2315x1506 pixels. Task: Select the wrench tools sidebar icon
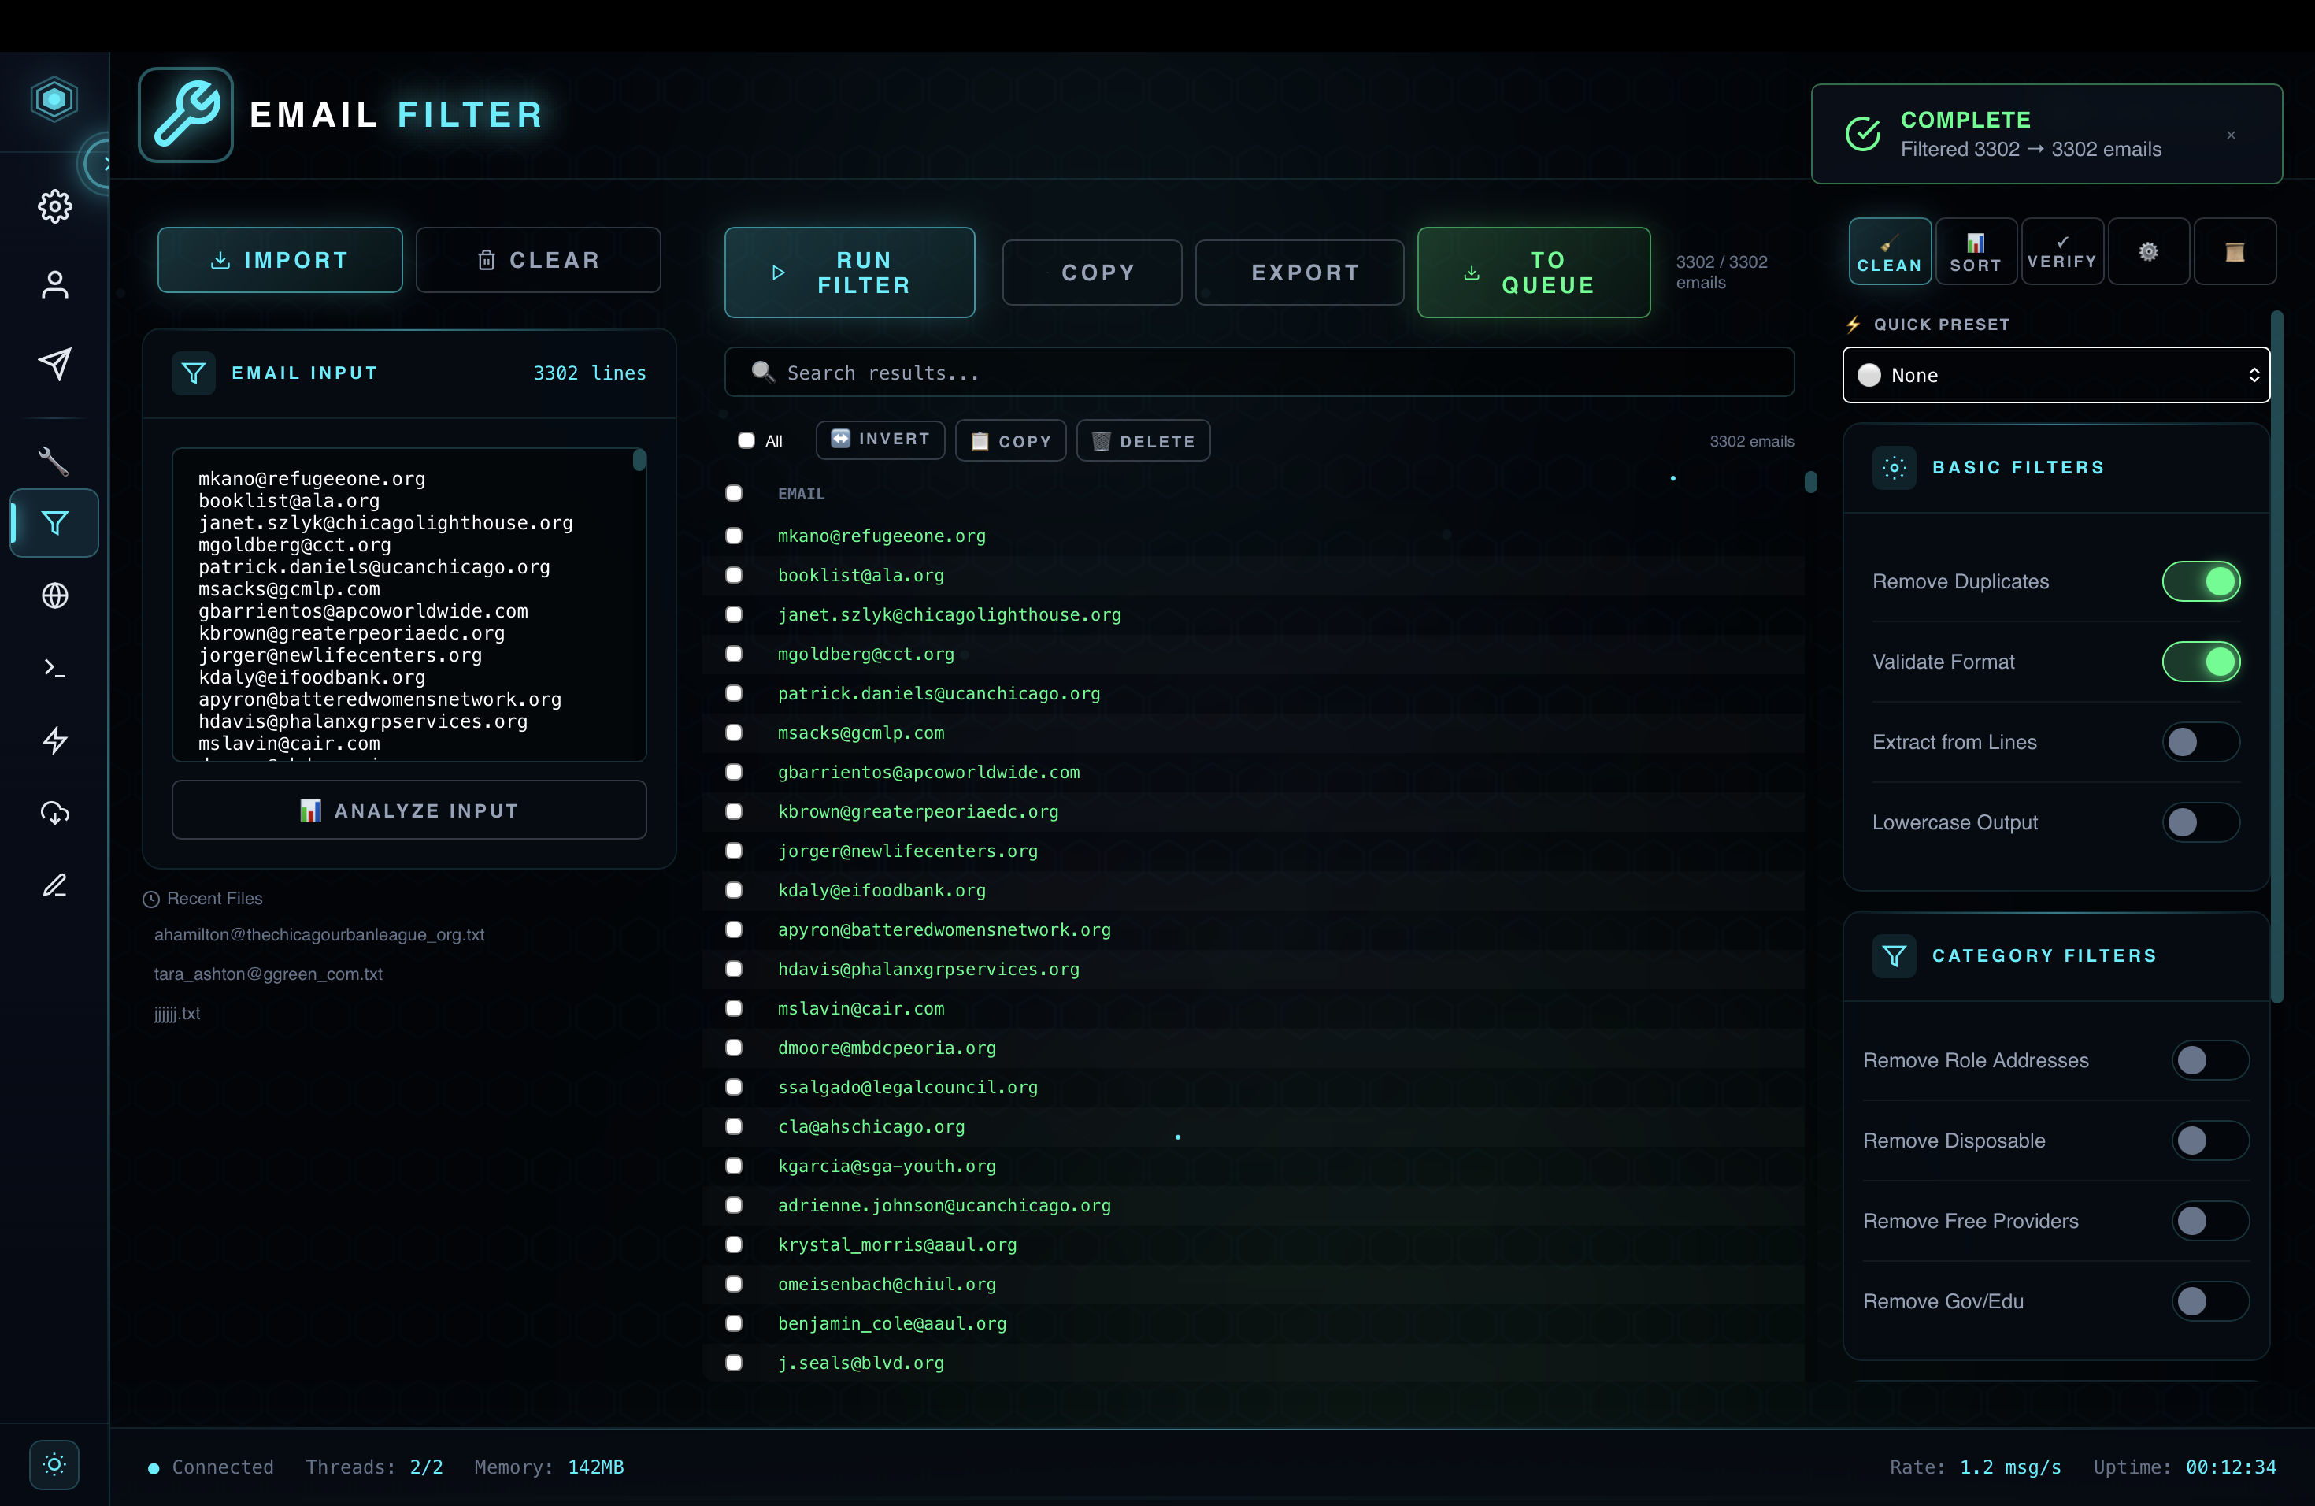pos(54,460)
